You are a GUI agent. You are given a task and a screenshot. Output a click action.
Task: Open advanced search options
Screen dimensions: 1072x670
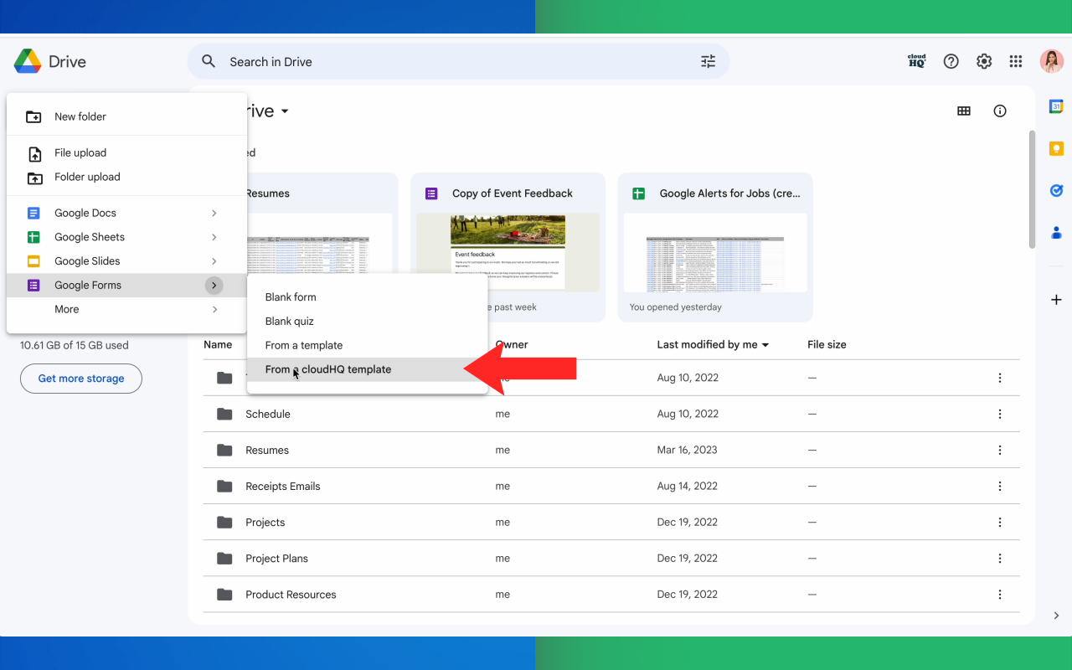click(708, 61)
